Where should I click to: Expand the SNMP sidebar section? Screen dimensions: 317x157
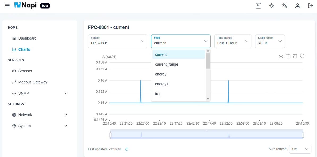40,93
